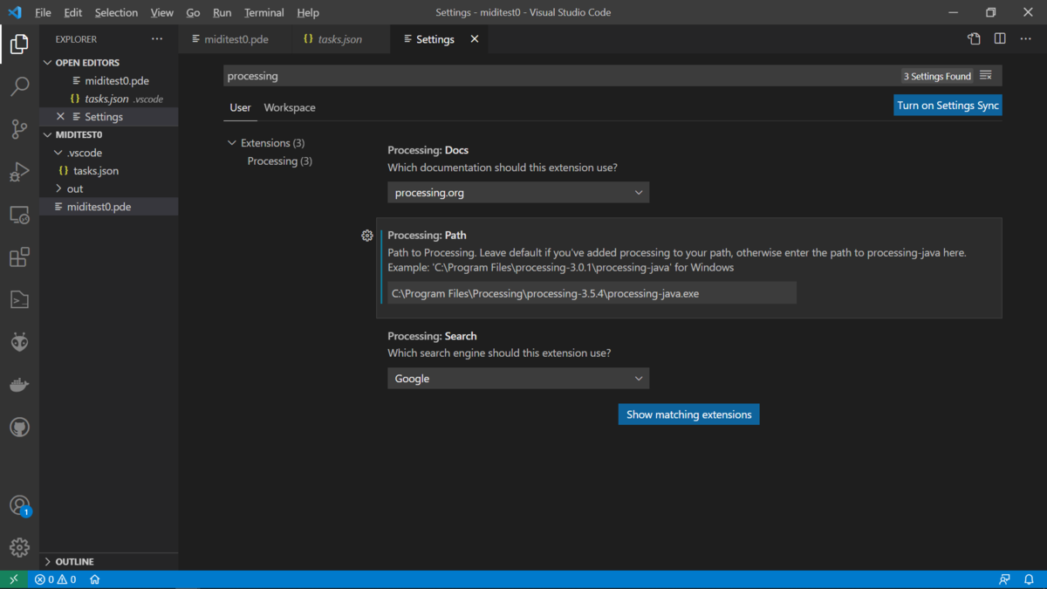Expand the out folder
This screenshot has height=589, width=1047.
pyautogui.click(x=58, y=188)
